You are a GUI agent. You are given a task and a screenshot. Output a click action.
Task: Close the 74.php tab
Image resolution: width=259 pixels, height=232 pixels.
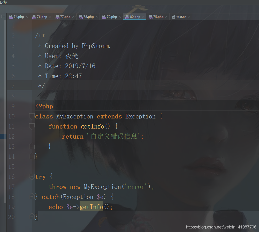tap(27, 17)
